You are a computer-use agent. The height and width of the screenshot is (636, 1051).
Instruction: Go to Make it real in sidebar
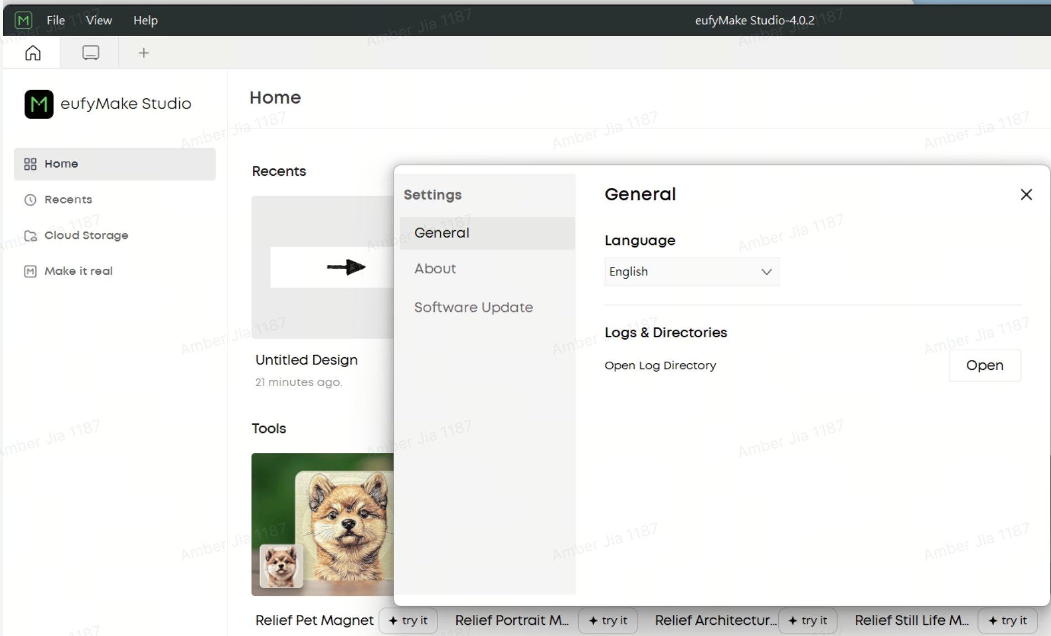79,271
